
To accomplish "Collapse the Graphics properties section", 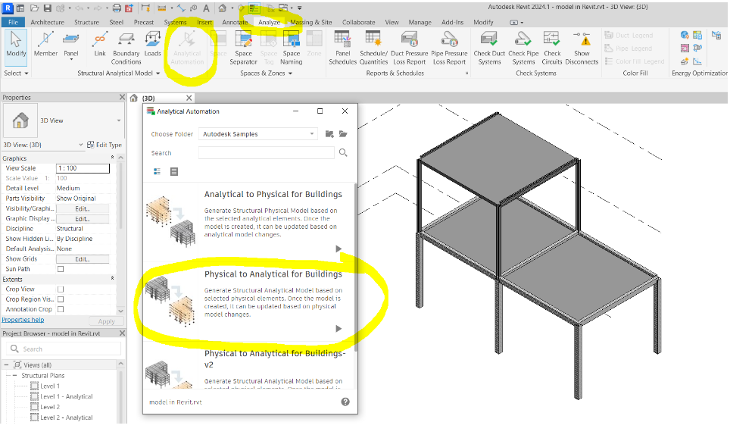I will [x=112, y=158].
